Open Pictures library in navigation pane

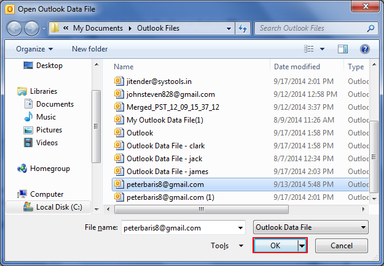[43, 130]
